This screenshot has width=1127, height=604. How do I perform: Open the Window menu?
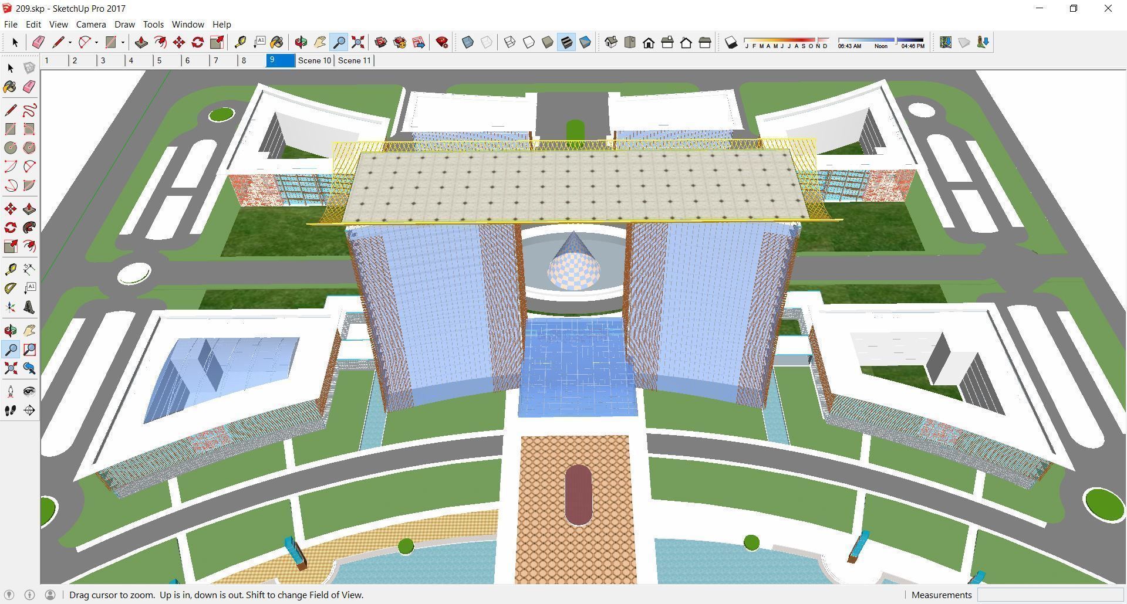[188, 25]
